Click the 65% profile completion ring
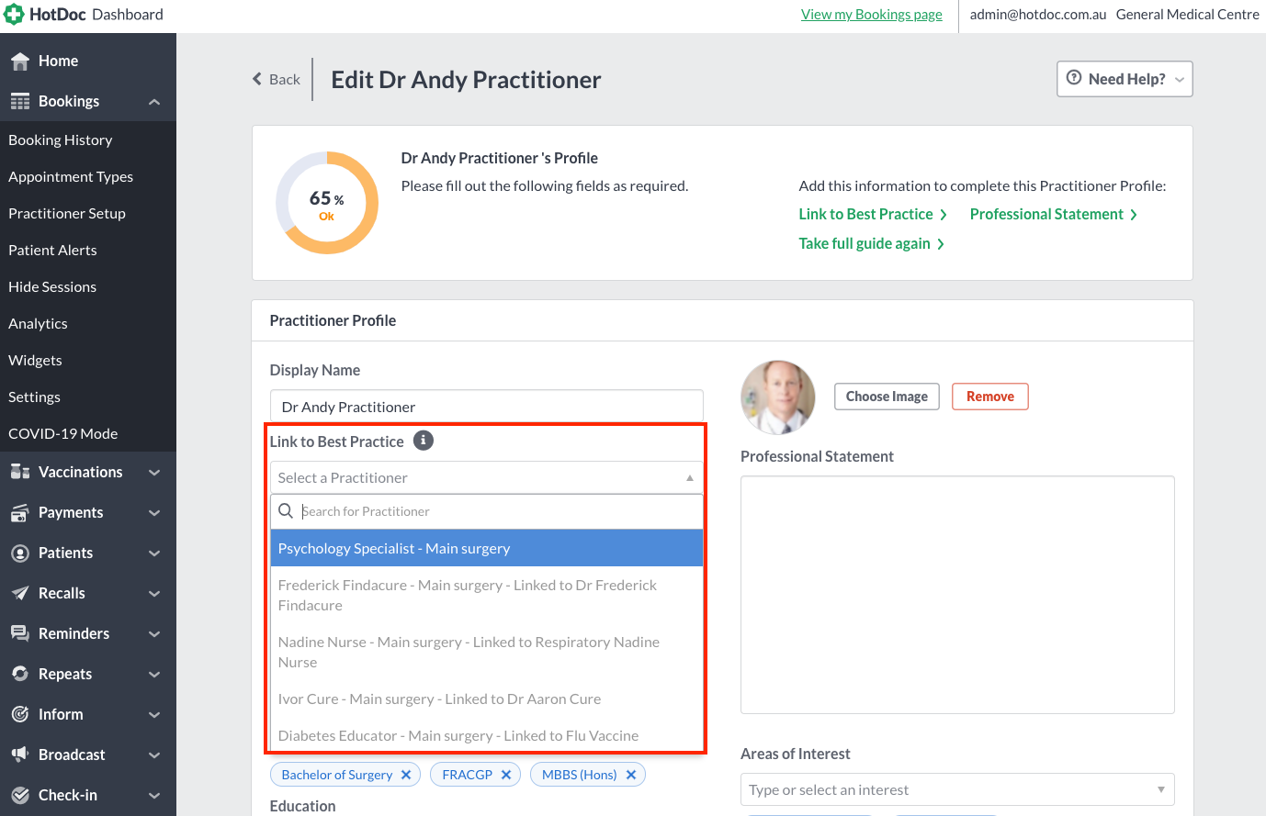Image resolution: width=1266 pixels, height=816 pixels. (326, 203)
